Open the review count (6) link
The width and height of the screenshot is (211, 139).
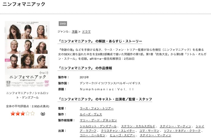coord(43,114)
